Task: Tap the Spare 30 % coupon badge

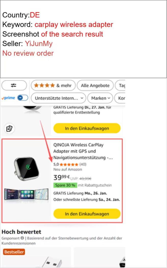Action: 65,185
